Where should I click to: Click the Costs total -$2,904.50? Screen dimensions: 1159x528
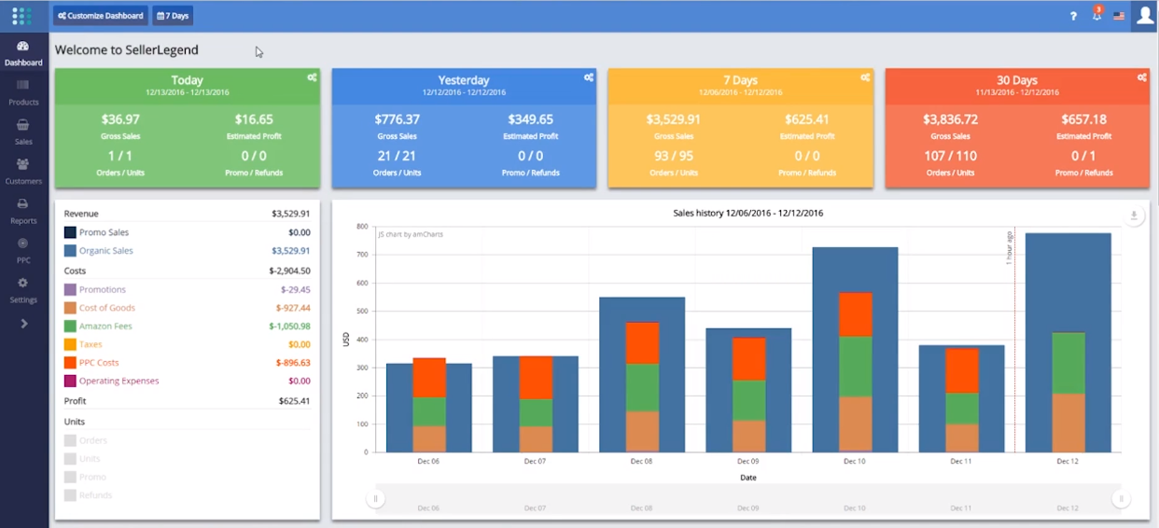289,271
